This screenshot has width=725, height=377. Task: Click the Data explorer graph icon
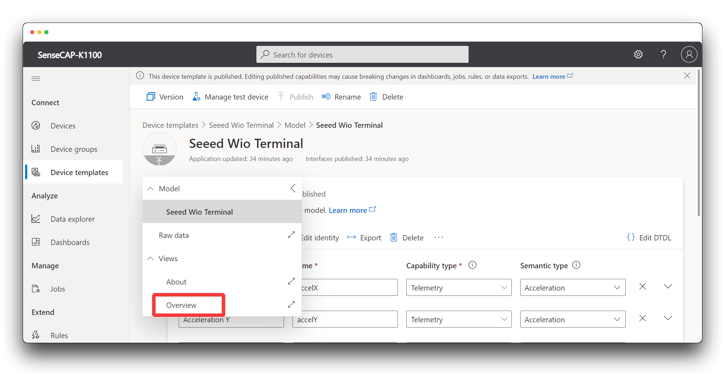click(x=36, y=219)
